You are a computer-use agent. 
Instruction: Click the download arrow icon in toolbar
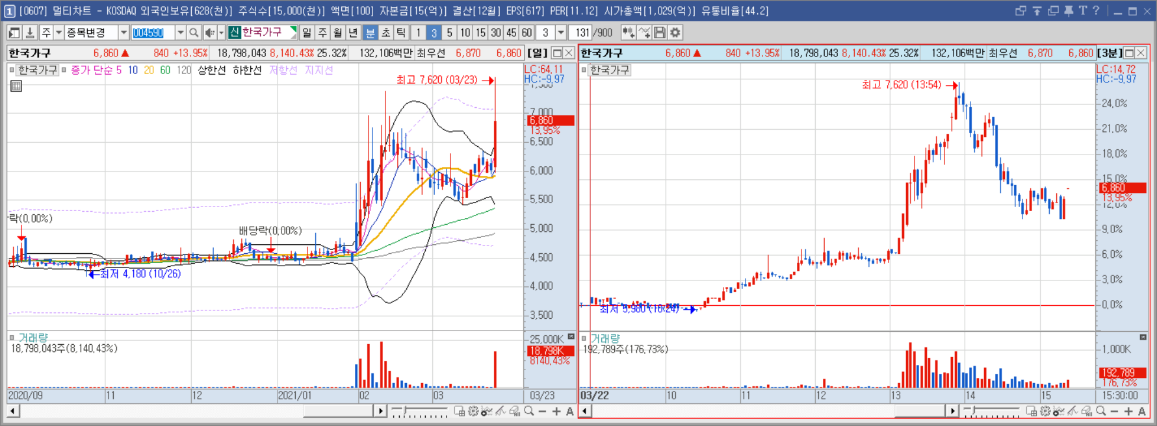pos(30,32)
